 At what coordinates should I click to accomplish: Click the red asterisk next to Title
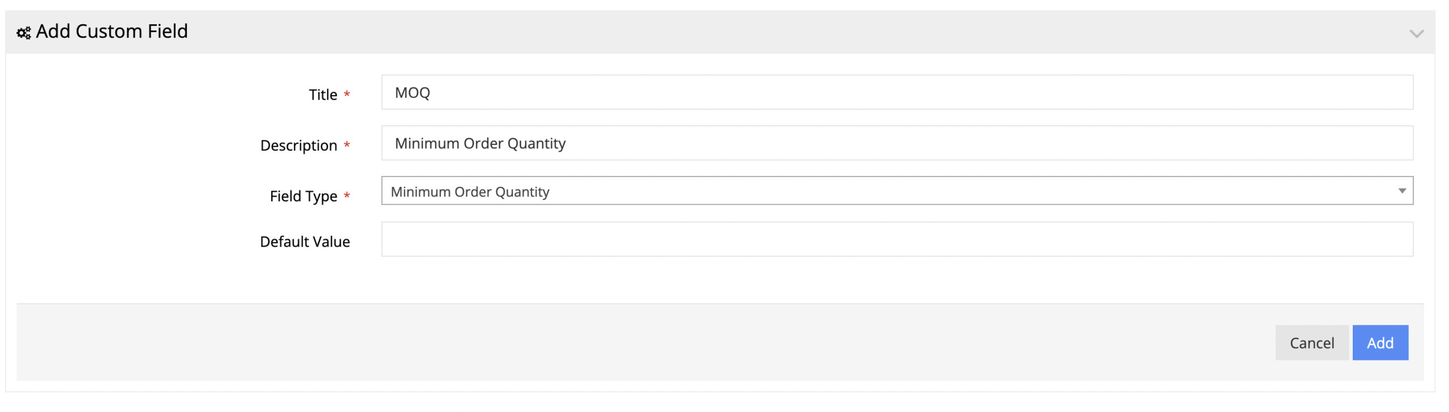point(346,94)
